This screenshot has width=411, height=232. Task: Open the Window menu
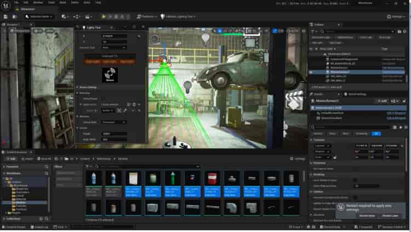[x=38, y=2]
